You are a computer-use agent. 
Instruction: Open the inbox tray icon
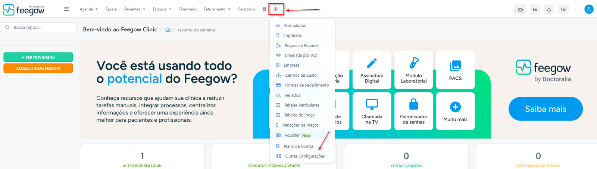520,10
